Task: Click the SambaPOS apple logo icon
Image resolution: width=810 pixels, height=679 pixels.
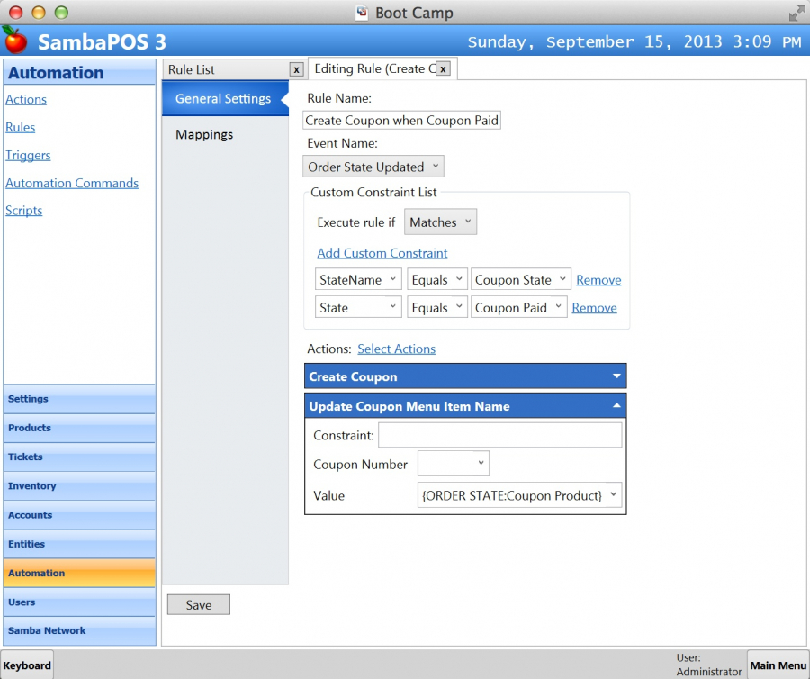Action: pyautogui.click(x=15, y=41)
